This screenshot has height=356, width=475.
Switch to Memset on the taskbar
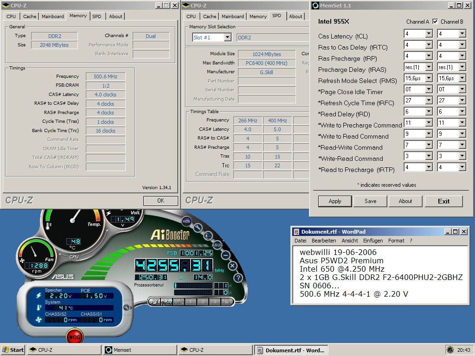(x=140, y=350)
